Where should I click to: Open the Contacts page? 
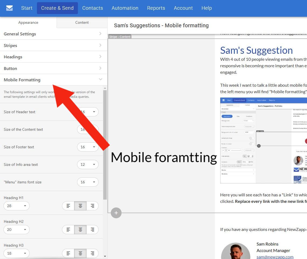(x=92, y=8)
